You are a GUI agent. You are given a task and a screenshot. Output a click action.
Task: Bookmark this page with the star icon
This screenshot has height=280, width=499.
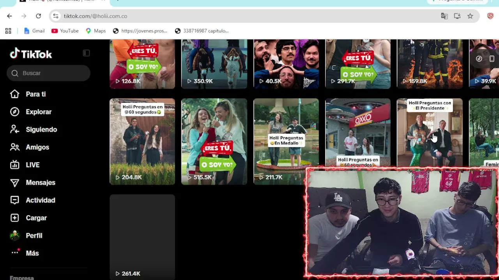click(470, 16)
